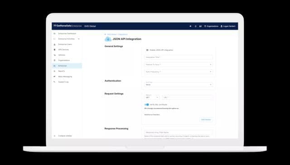This screenshot has width=290, height=165.
Task: Click the Integration Title input field
Action: click(x=179, y=57)
